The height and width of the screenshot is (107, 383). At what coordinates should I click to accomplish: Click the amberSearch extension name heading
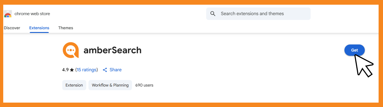tap(112, 50)
